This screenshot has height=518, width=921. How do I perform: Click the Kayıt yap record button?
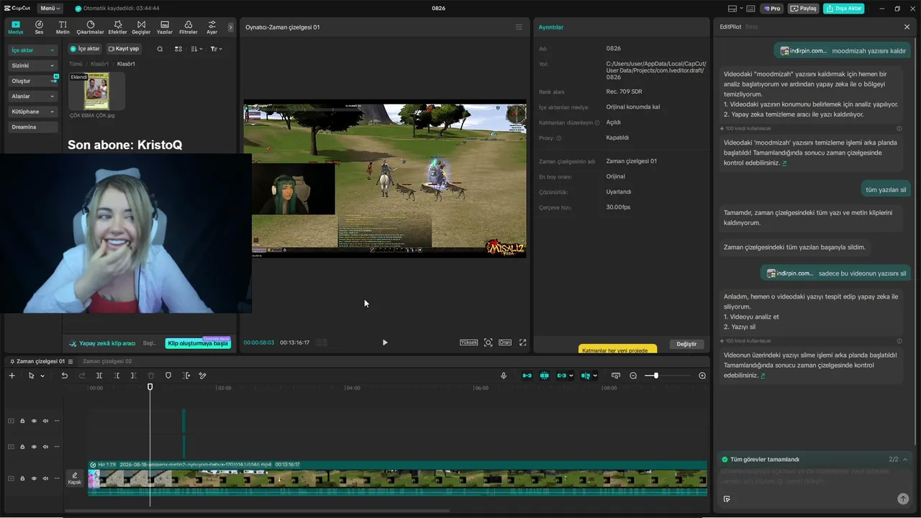[x=123, y=49]
